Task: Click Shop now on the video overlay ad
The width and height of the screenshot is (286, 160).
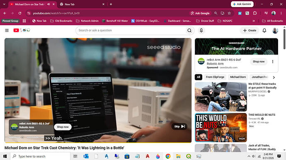Action: tap(63, 127)
